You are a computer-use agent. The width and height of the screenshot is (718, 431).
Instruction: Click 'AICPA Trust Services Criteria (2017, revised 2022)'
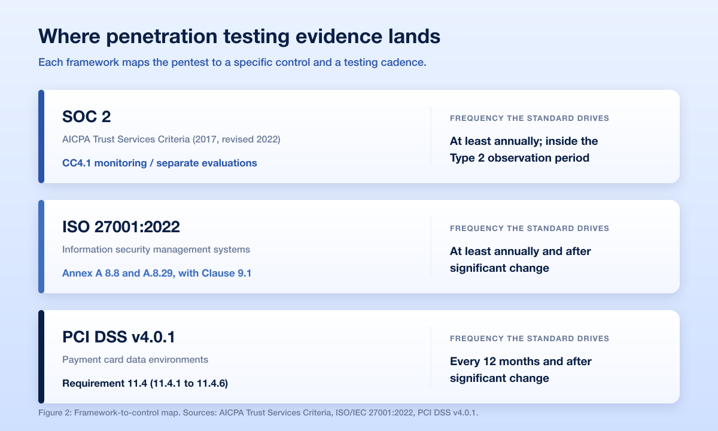[171, 139]
